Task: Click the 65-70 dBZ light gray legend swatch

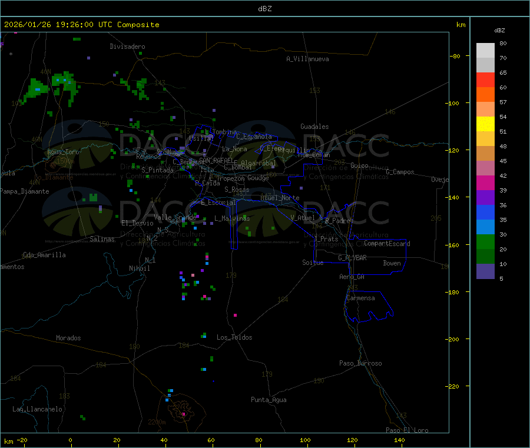Action: (x=485, y=65)
